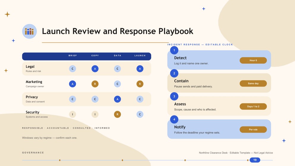Select the BRIEF column header
Screen dimensions: 295x166
click(x=72, y=56)
